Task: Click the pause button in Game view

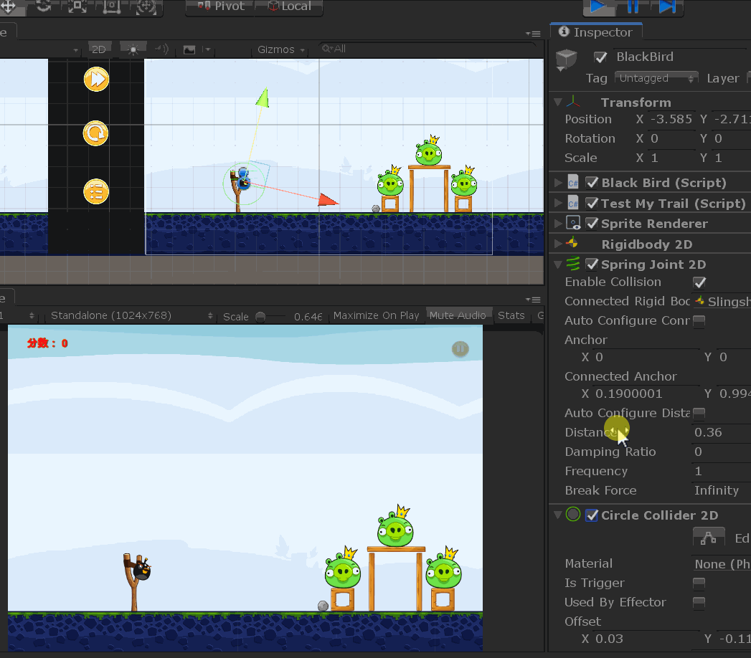Action: 460,349
